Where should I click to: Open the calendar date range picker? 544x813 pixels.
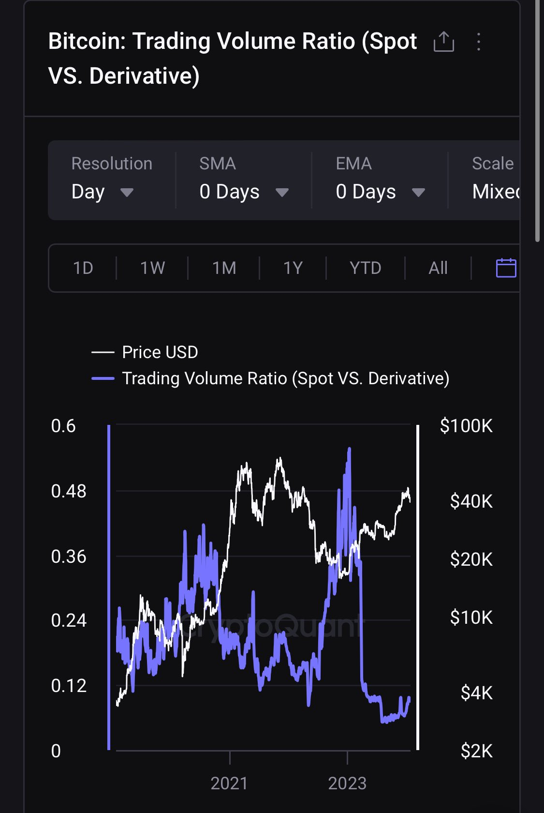506,268
